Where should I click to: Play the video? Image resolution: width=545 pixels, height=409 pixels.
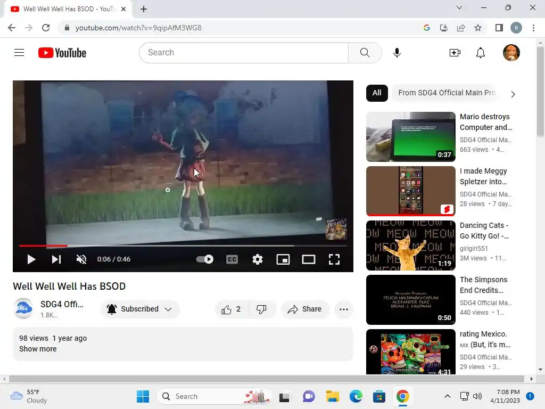[31, 259]
